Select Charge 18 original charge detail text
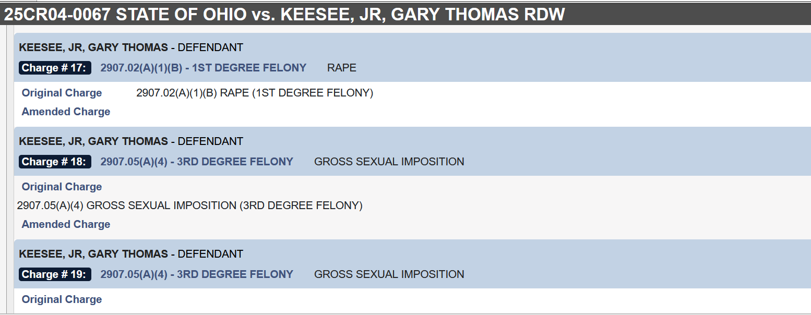811x315 pixels. pyautogui.click(x=190, y=205)
